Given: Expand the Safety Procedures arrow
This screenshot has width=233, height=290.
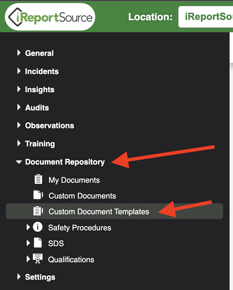Looking at the screenshot, I should coord(28,227).
